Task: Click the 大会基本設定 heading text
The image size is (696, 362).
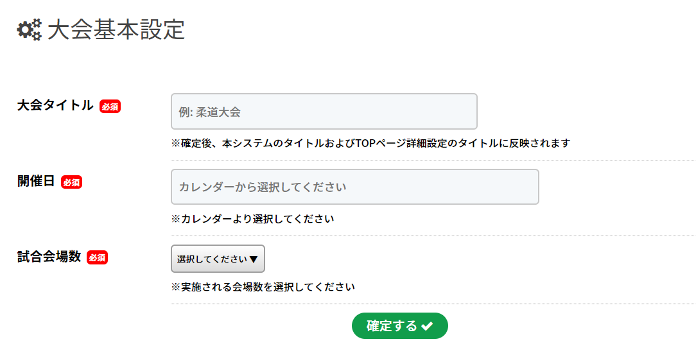Action: click(116, 30)
